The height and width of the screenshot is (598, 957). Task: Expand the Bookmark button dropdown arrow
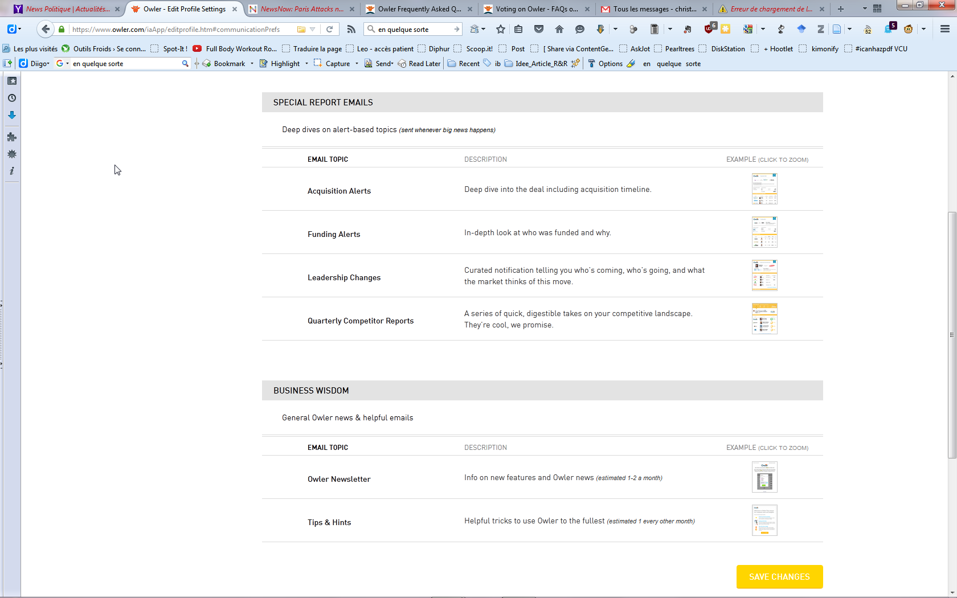252,64
